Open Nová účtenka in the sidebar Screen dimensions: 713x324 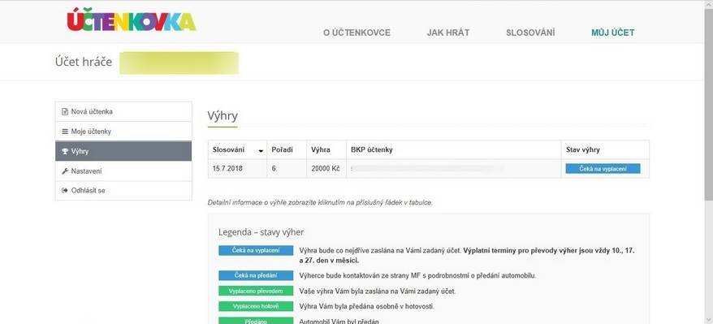(123, 112)
